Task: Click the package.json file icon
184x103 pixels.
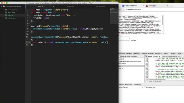Action: point(6,18)
